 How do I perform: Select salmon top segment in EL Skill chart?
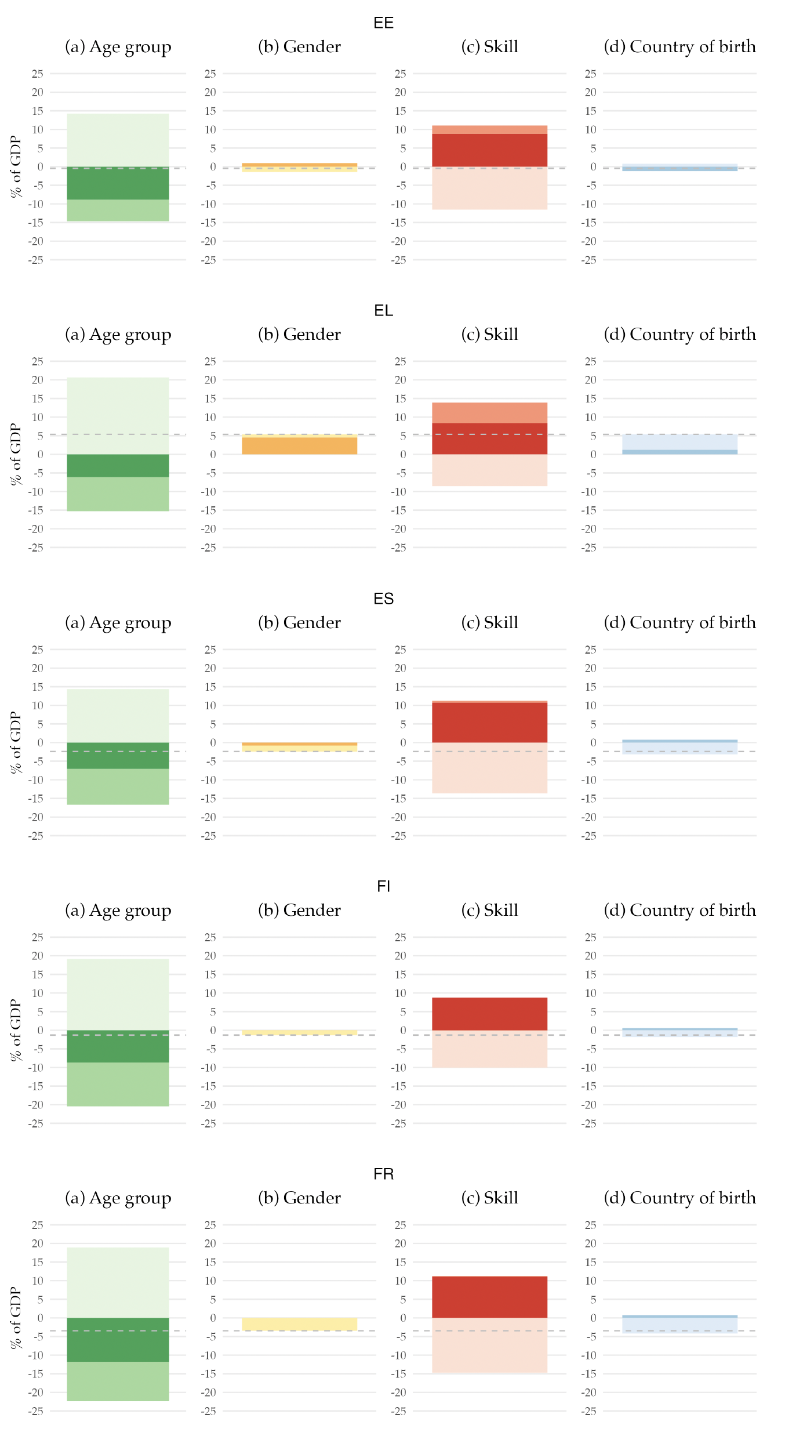click(x=489, y=412)
